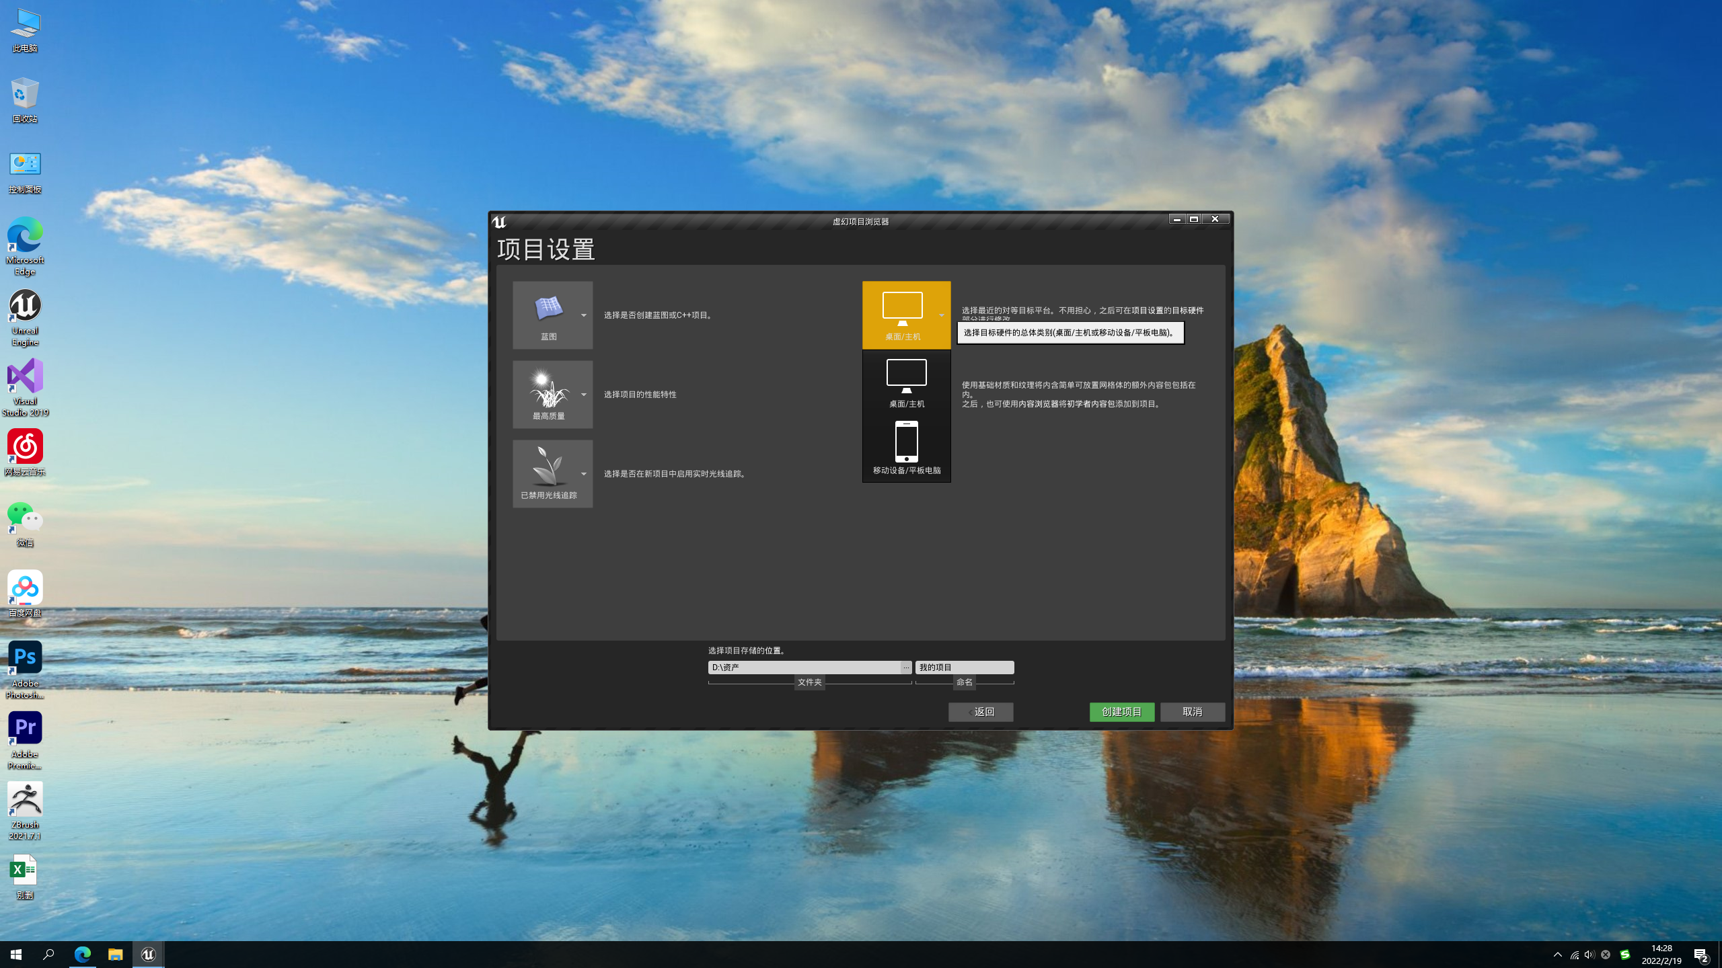This screenshot has height=968, width=1722.
Task: Open the taskbar clock and date
Action: point(1661,955)
